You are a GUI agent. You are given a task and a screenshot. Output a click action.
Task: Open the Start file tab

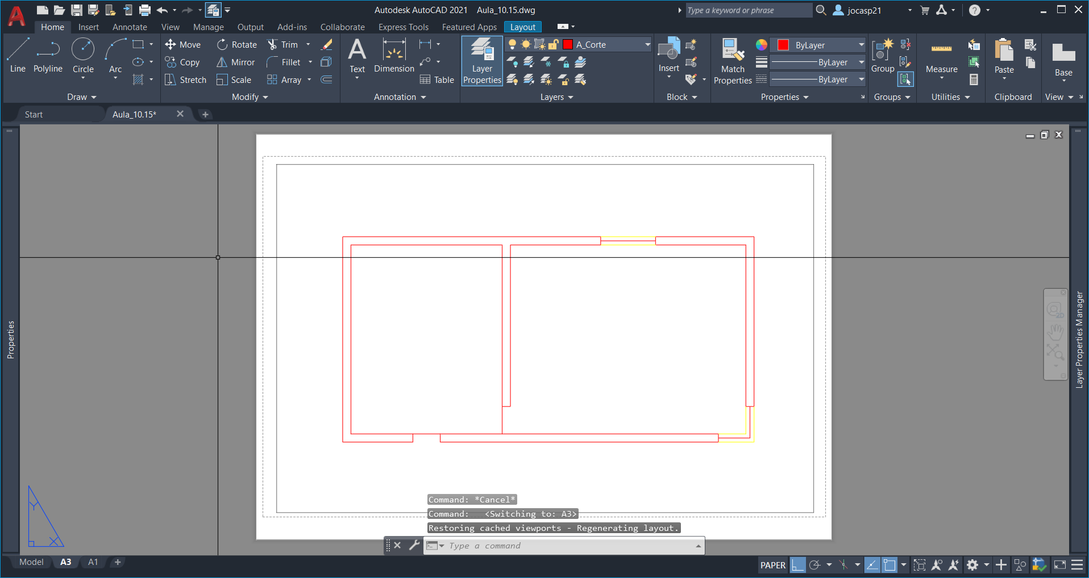[x=34, y=114]
